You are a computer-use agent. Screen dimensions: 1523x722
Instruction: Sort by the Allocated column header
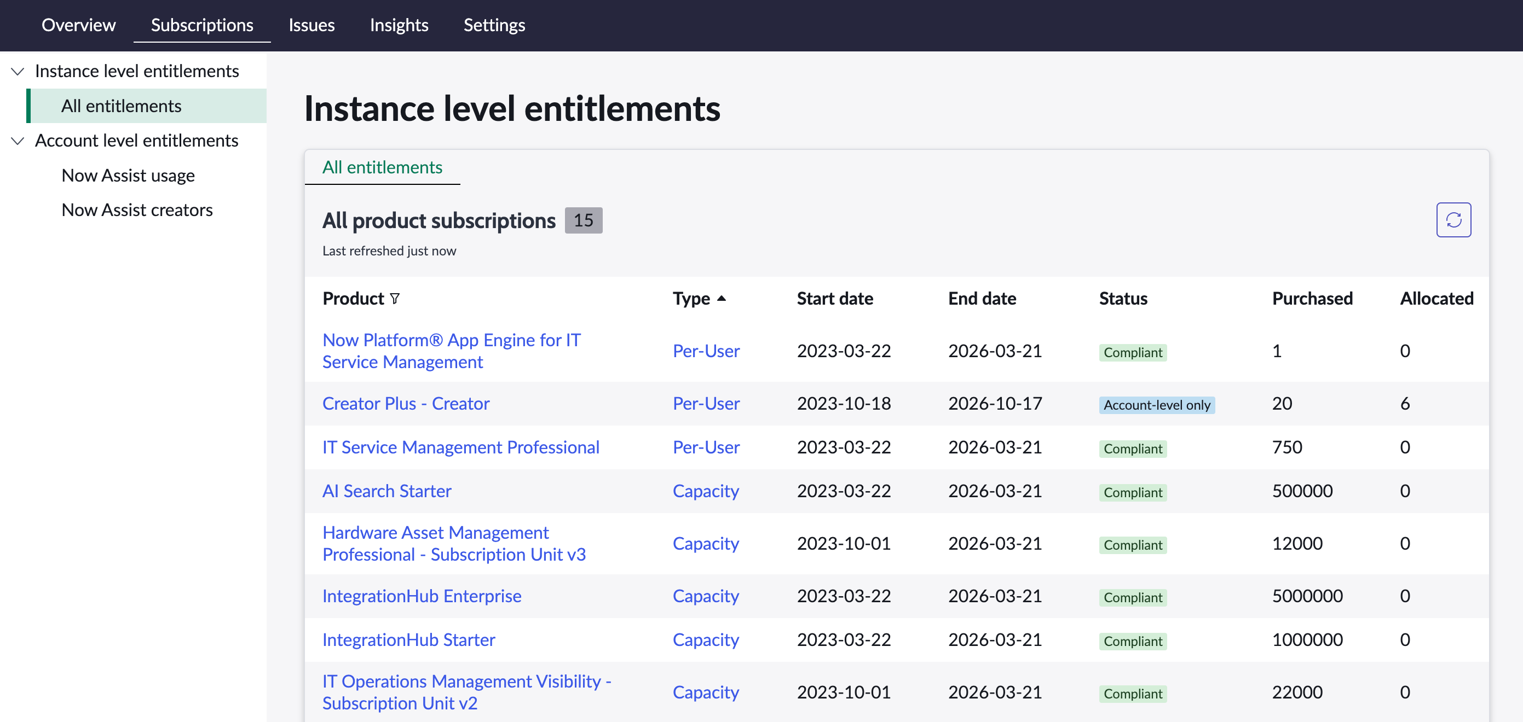[1437, 298]
